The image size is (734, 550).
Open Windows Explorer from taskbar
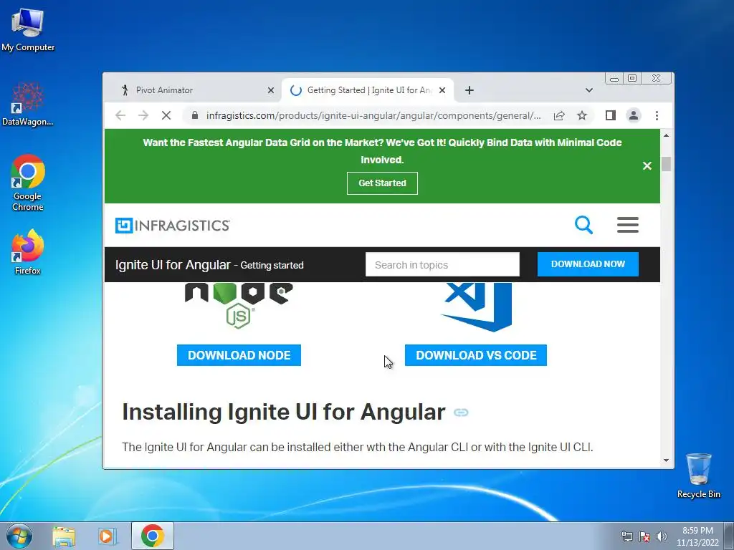(64, 536)
